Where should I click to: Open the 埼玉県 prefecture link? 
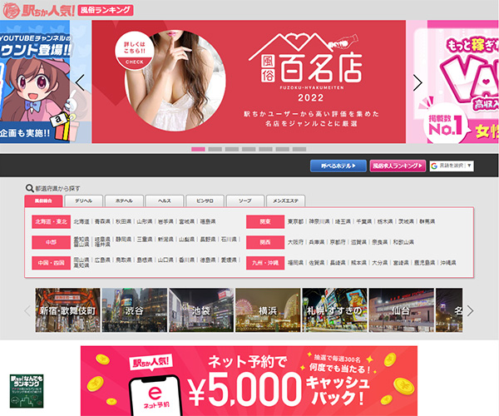(x=343, y=221)
